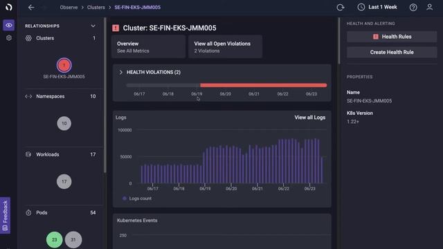Image resolution: width=443 pixels, height=249 pixels.
Task: Click the Kubernetes Events heading
Action: click(x=137, y=221)
